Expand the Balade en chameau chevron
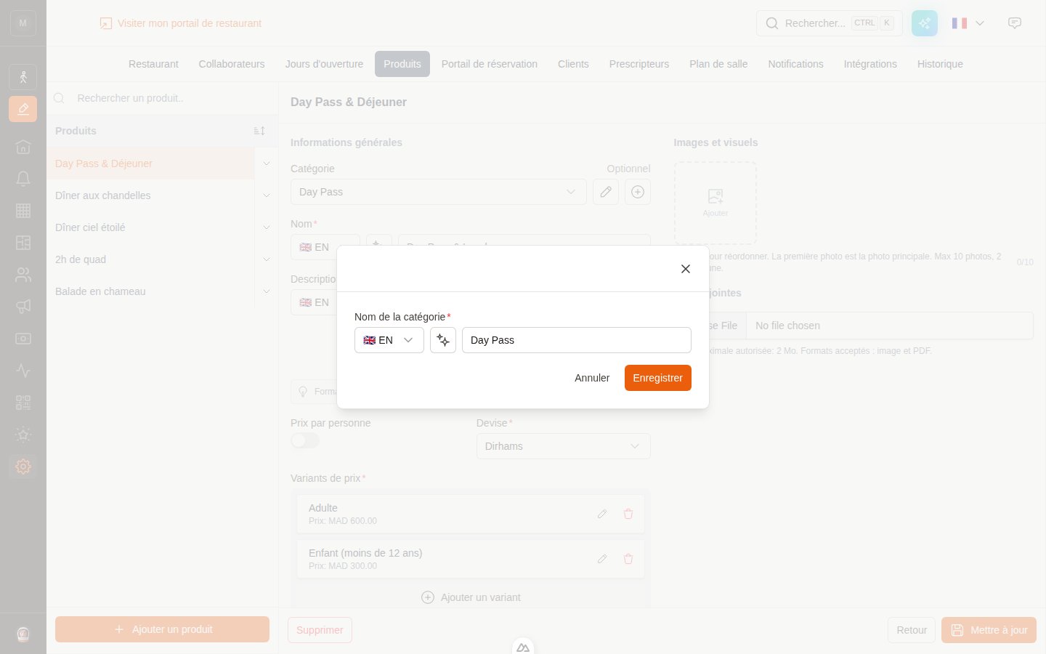This screenshot has width=1046, height=654. (x=267, y=291)
